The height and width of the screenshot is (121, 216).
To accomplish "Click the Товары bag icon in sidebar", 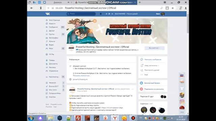I will click(47, 60).
